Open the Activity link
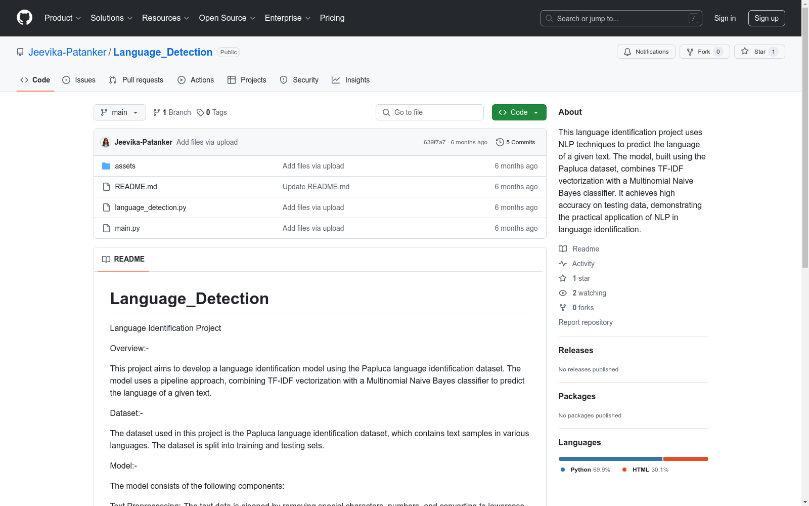The image size is (809, 506). coord(576,264)
